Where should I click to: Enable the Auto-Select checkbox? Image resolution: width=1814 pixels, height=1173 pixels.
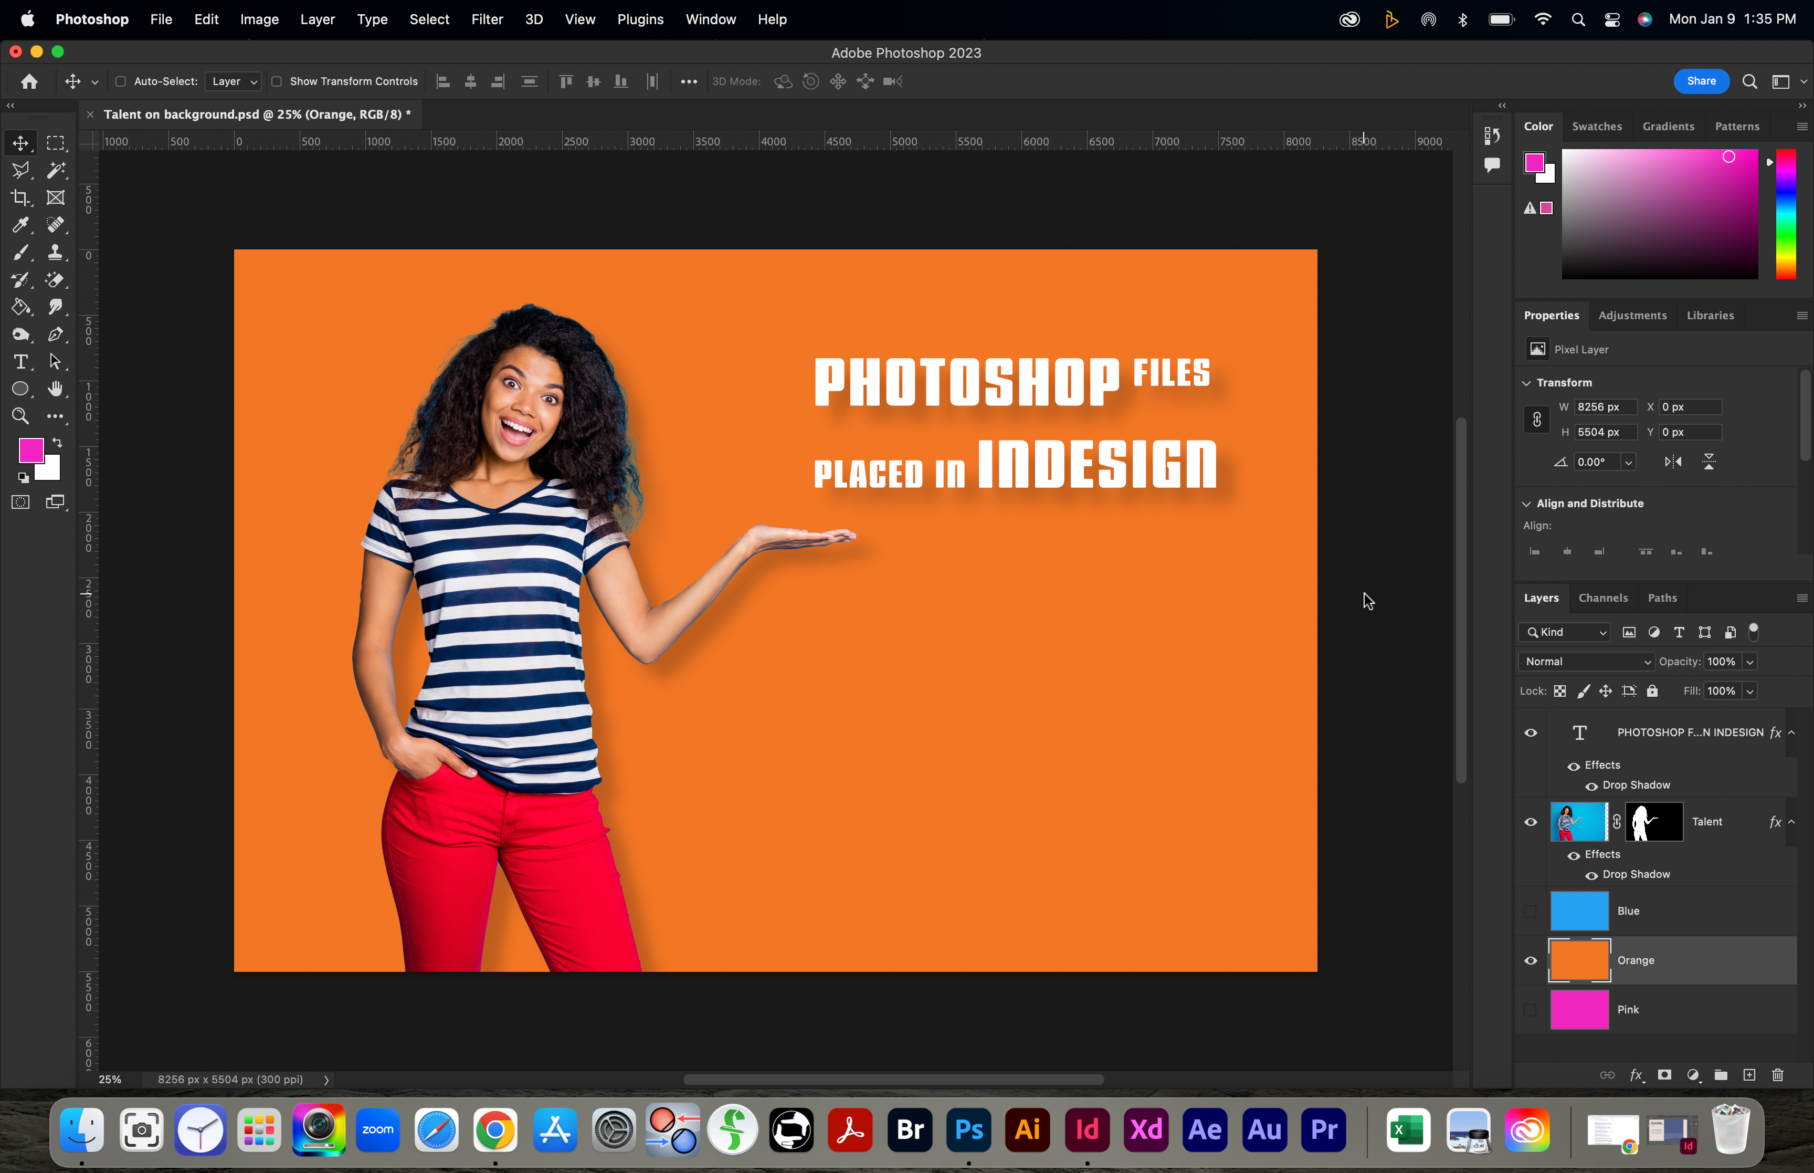coord(120,81)
